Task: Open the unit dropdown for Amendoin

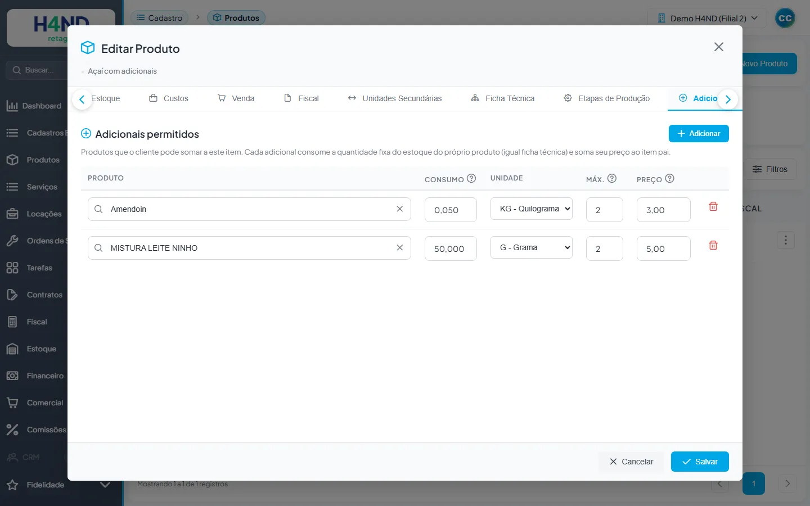Action: tap(532, 209)
